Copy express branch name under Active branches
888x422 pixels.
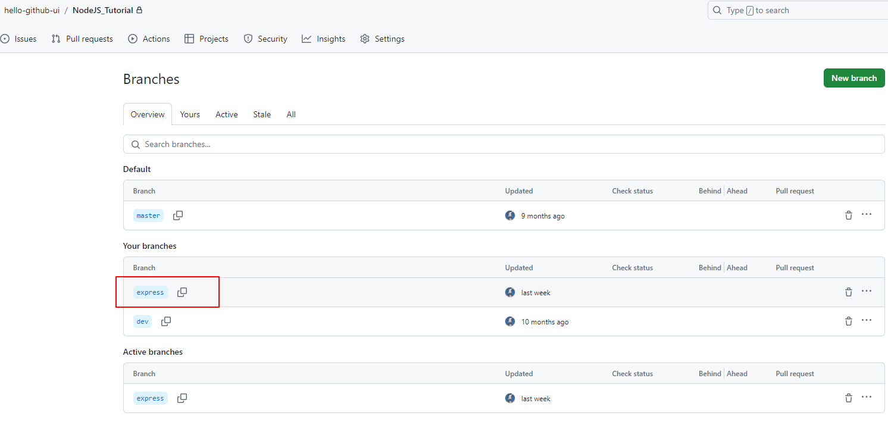click(182, 398)
